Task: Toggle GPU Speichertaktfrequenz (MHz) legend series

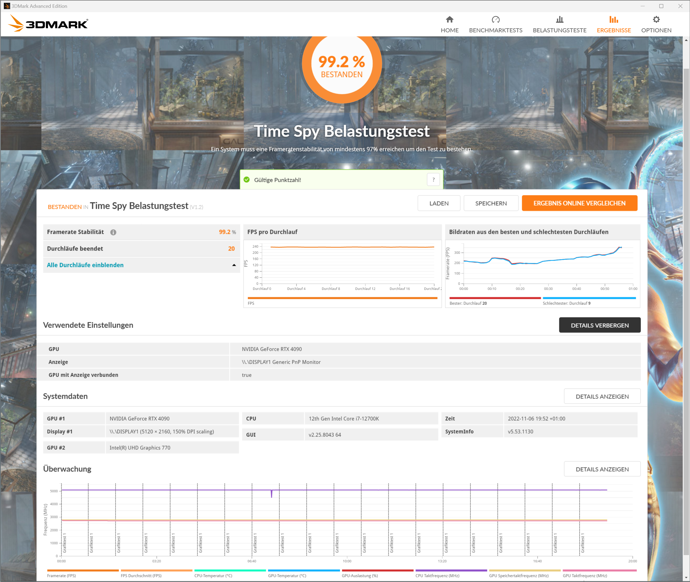Action: [x=525, y=573]
